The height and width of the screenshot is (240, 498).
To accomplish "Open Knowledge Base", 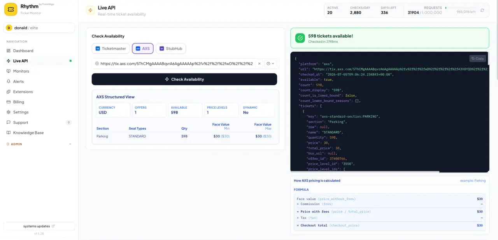I will coord(39,133).
